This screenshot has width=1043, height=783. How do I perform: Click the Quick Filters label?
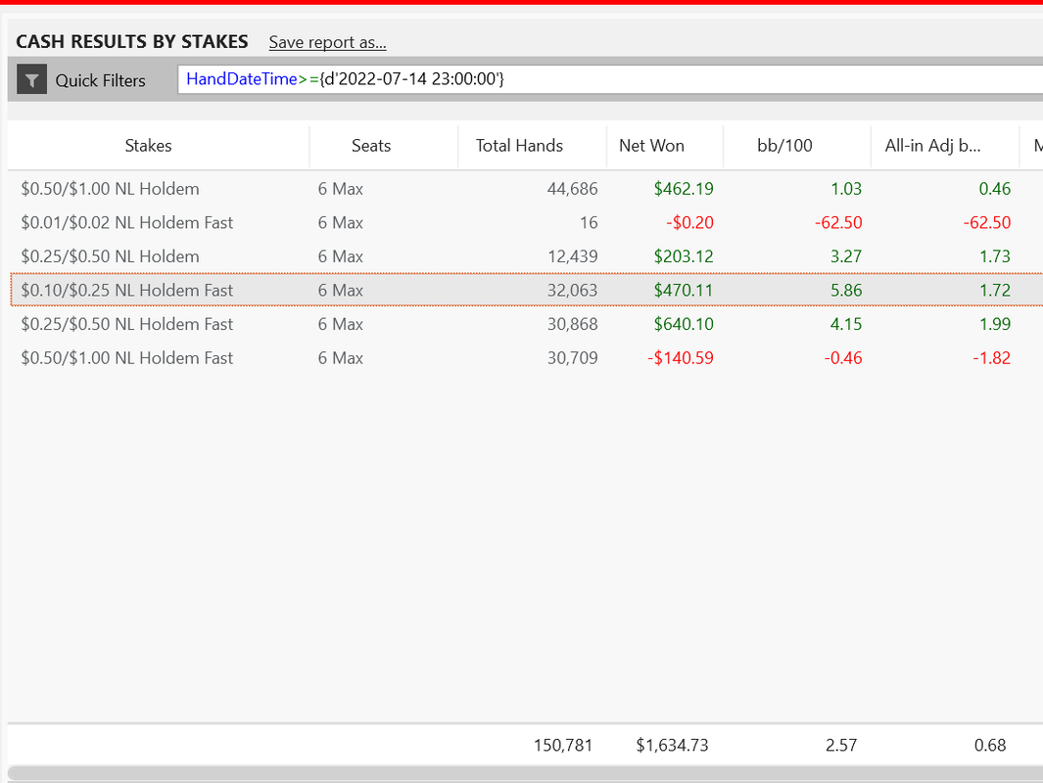(x=101, y=80)
